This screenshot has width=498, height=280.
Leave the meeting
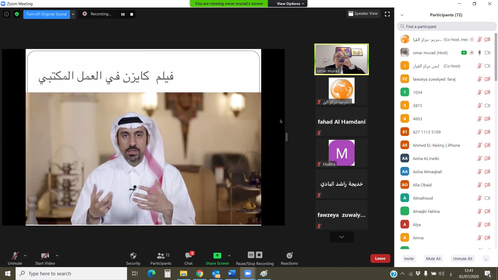point(380,258)
